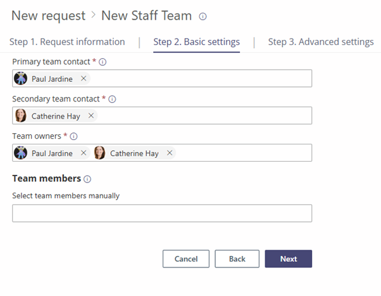Remove Catherine Hay from Secondary team contact
The height and width of the screenshot is (296, 381).
pyautogui.click(x=91, y=115)
